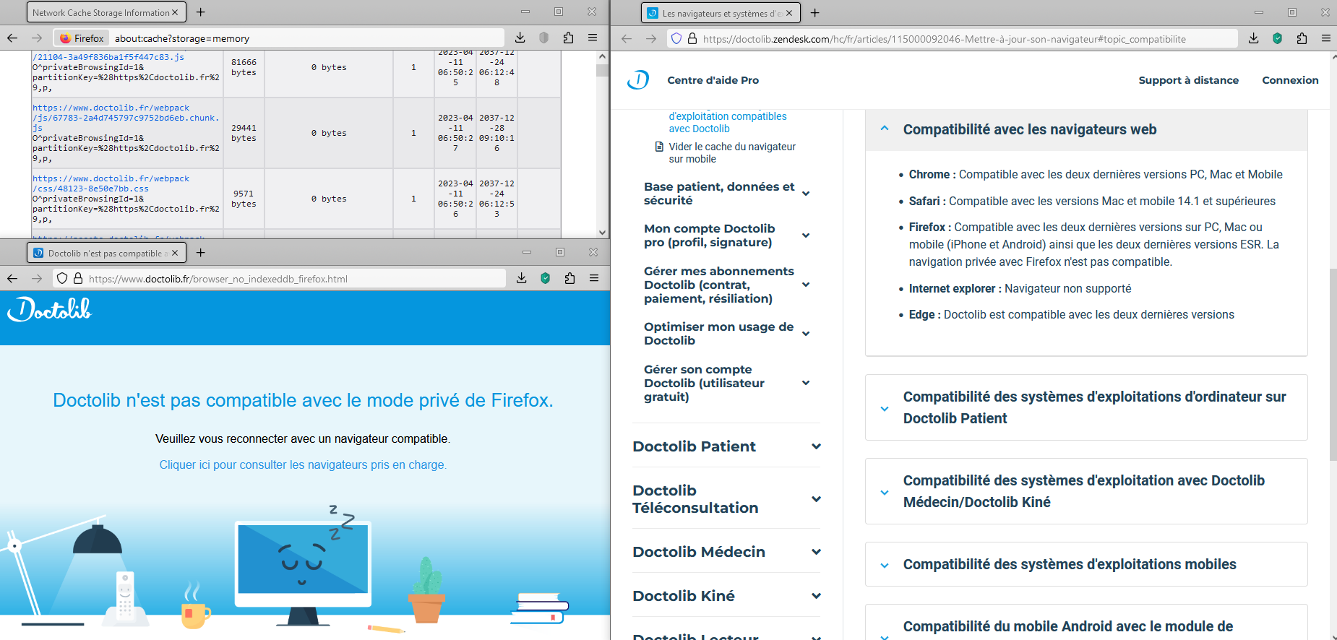Open application menu in the about:cache window

593,38
